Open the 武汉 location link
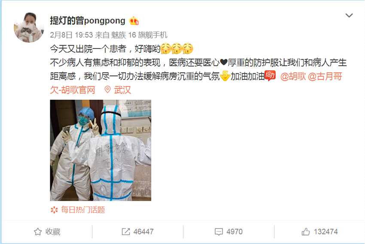Image resolution: width=365 pixels, height=244 pixels. [x=122, y=90]
